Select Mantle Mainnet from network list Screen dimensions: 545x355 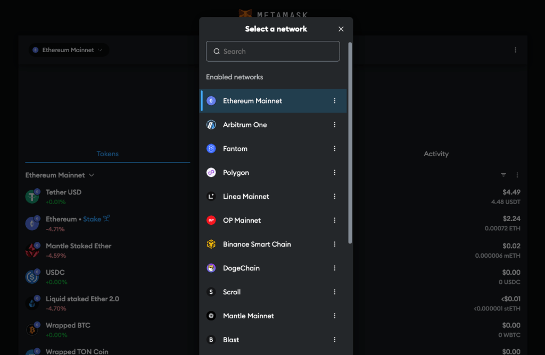pyautogui.click(x=249, y=316)
